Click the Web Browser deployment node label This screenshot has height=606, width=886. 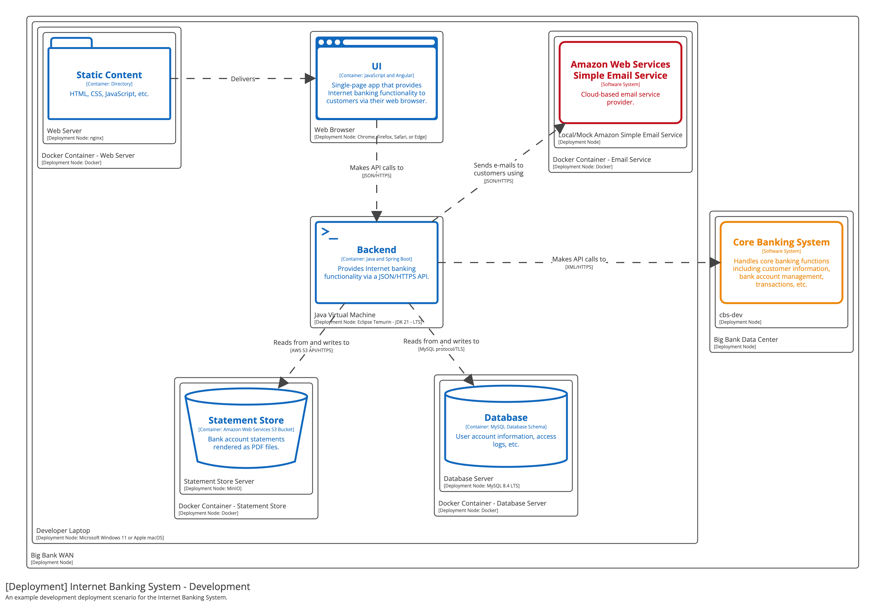tap(334, 130)
